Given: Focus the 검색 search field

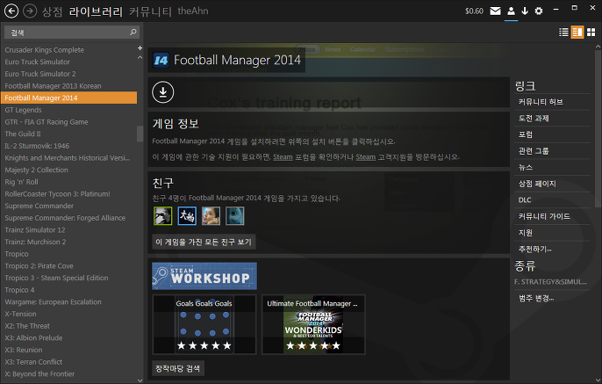Looking at the screenshot, I should coord(71,33).
